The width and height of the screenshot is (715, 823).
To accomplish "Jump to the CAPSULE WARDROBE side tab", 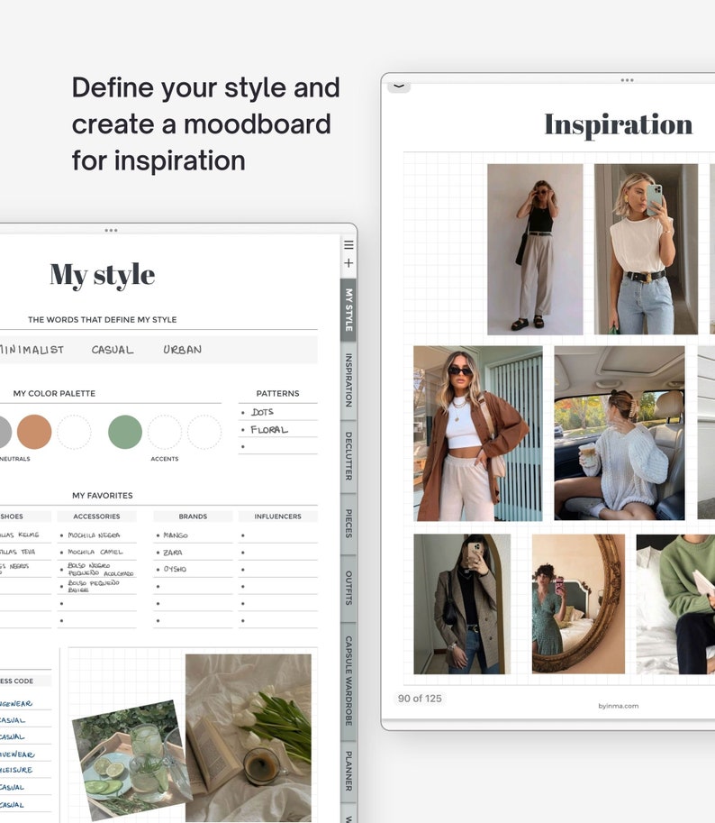I will [348, 681].
